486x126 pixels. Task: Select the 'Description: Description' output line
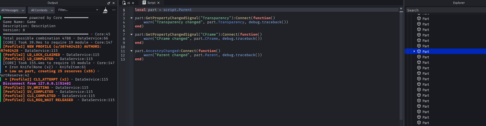(x=29, y=26)
